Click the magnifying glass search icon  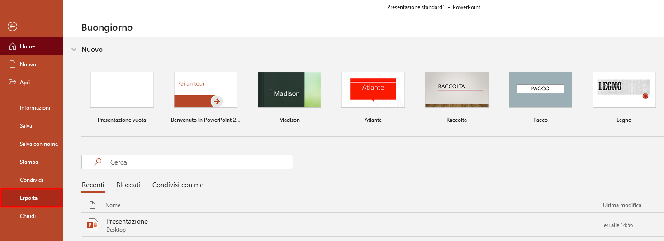[97, 162]
